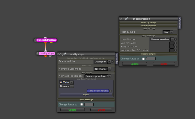Expand the Adjust section
Viewport: 195px width, 119px height.
86,95
